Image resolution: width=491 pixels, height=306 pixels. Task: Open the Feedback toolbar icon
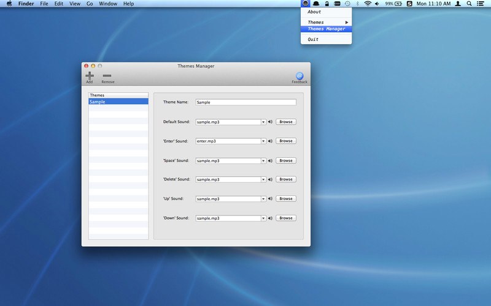point(300,76)
